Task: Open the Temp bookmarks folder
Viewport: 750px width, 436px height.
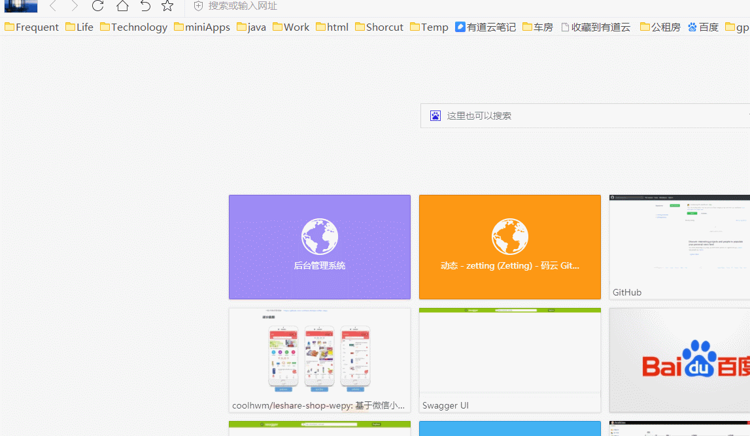Action: pyautogui.click(x=429, y=27)
